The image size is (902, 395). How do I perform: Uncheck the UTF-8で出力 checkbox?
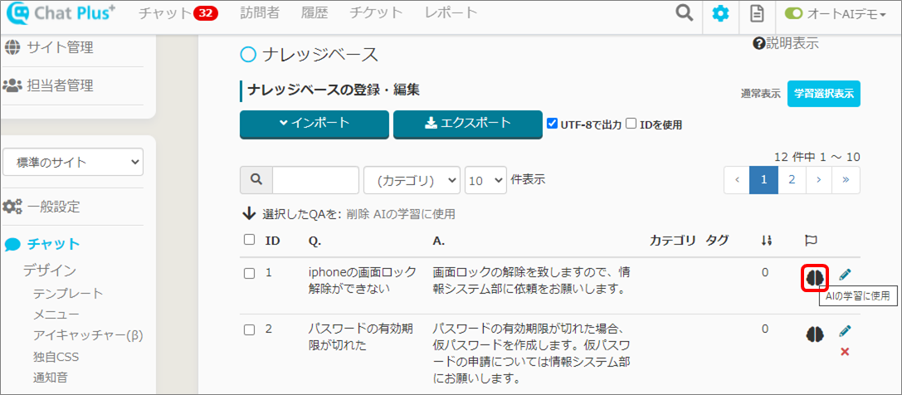click(553, 124)
